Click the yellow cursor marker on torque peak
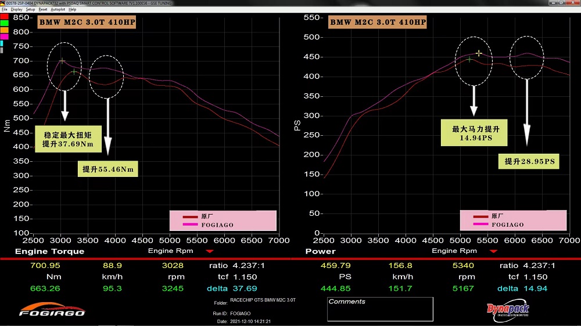The image size is (581, 326). coord(62,60)
